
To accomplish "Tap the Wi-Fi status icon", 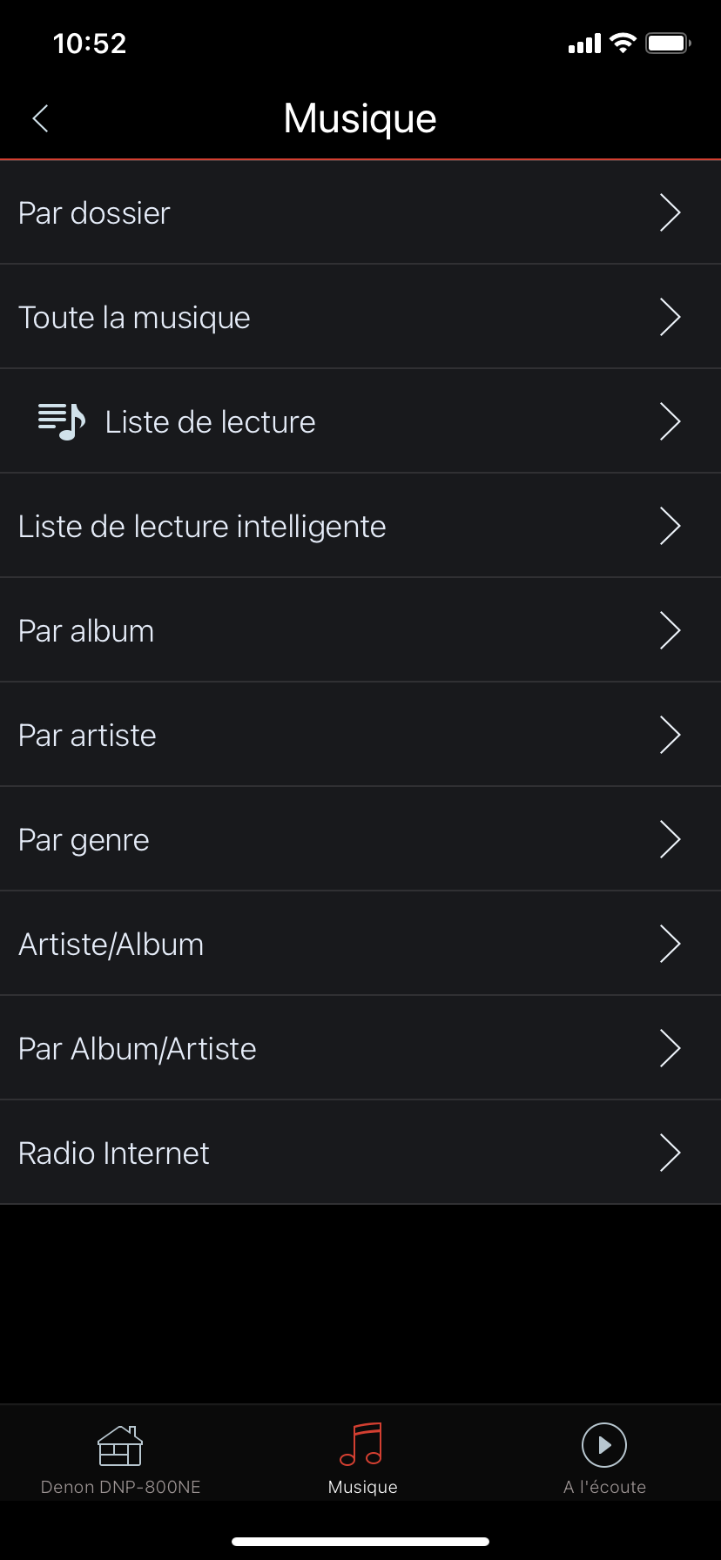I will point(623,43).
